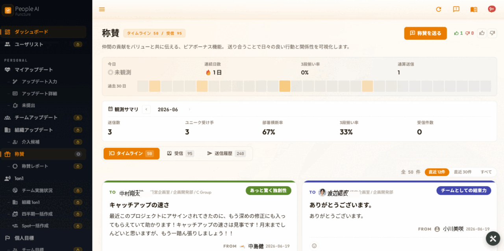The height and width of the screenshot is (251, 504).
Task: Open the floating tools button
Action: tap(493, 238)
